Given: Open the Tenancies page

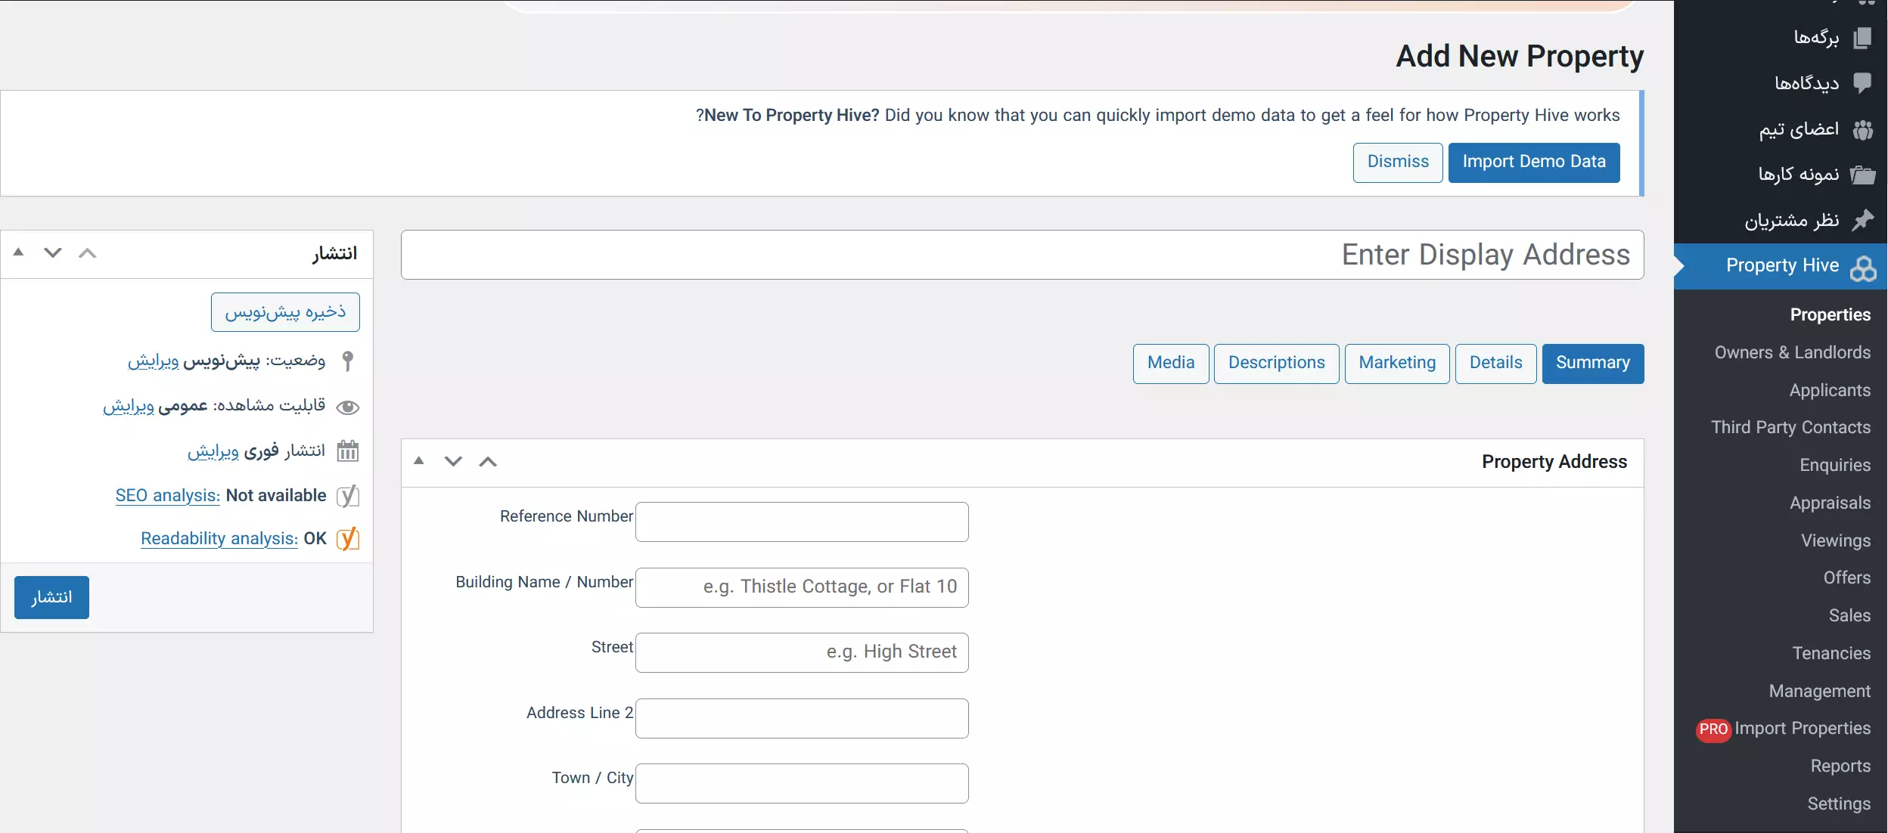Looking at the screenshot, I should pos(1831,654).
